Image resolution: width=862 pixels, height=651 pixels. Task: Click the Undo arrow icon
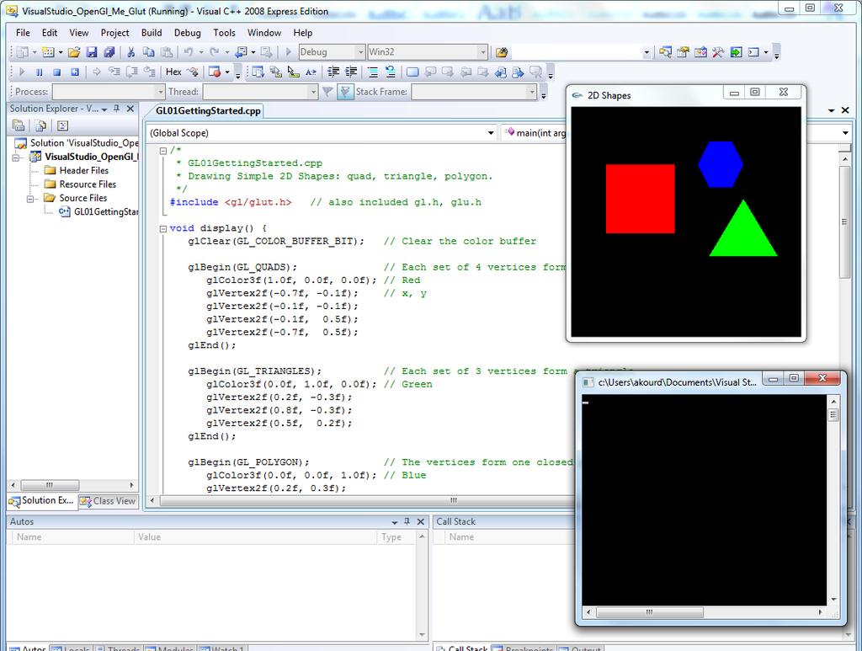(x=188, y=52)
